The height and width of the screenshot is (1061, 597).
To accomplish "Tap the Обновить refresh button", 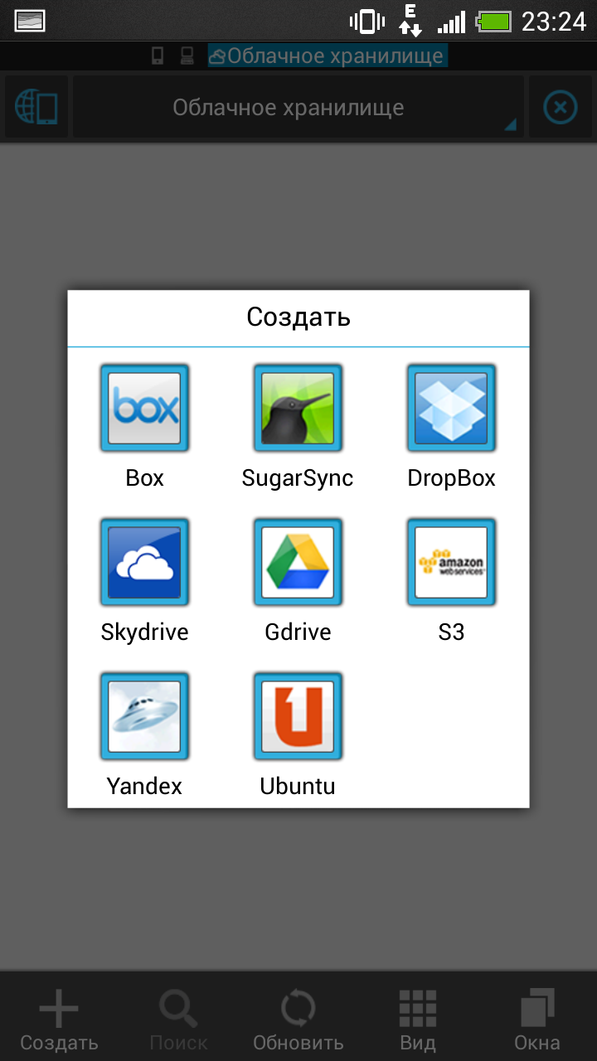I will 298,1020.
